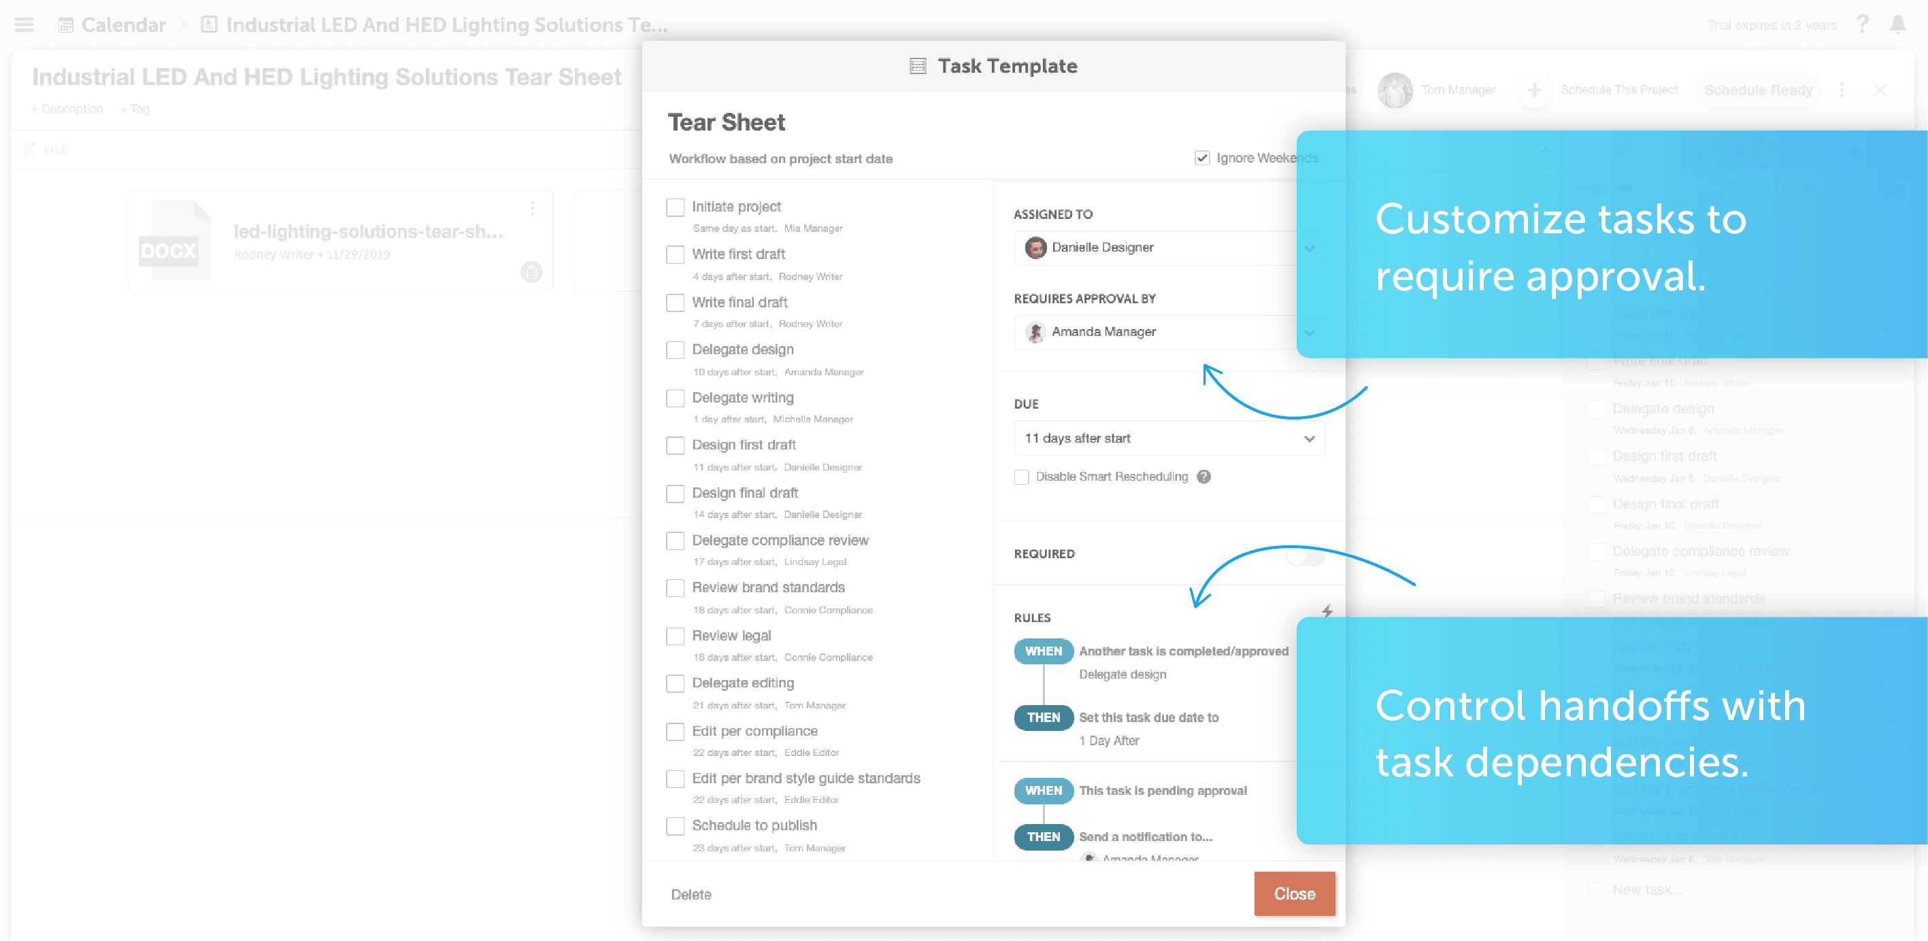Click the rules lightning bolt icon
The width and height of the screenshot is (1928, 941).
(x=1326, y=611)
